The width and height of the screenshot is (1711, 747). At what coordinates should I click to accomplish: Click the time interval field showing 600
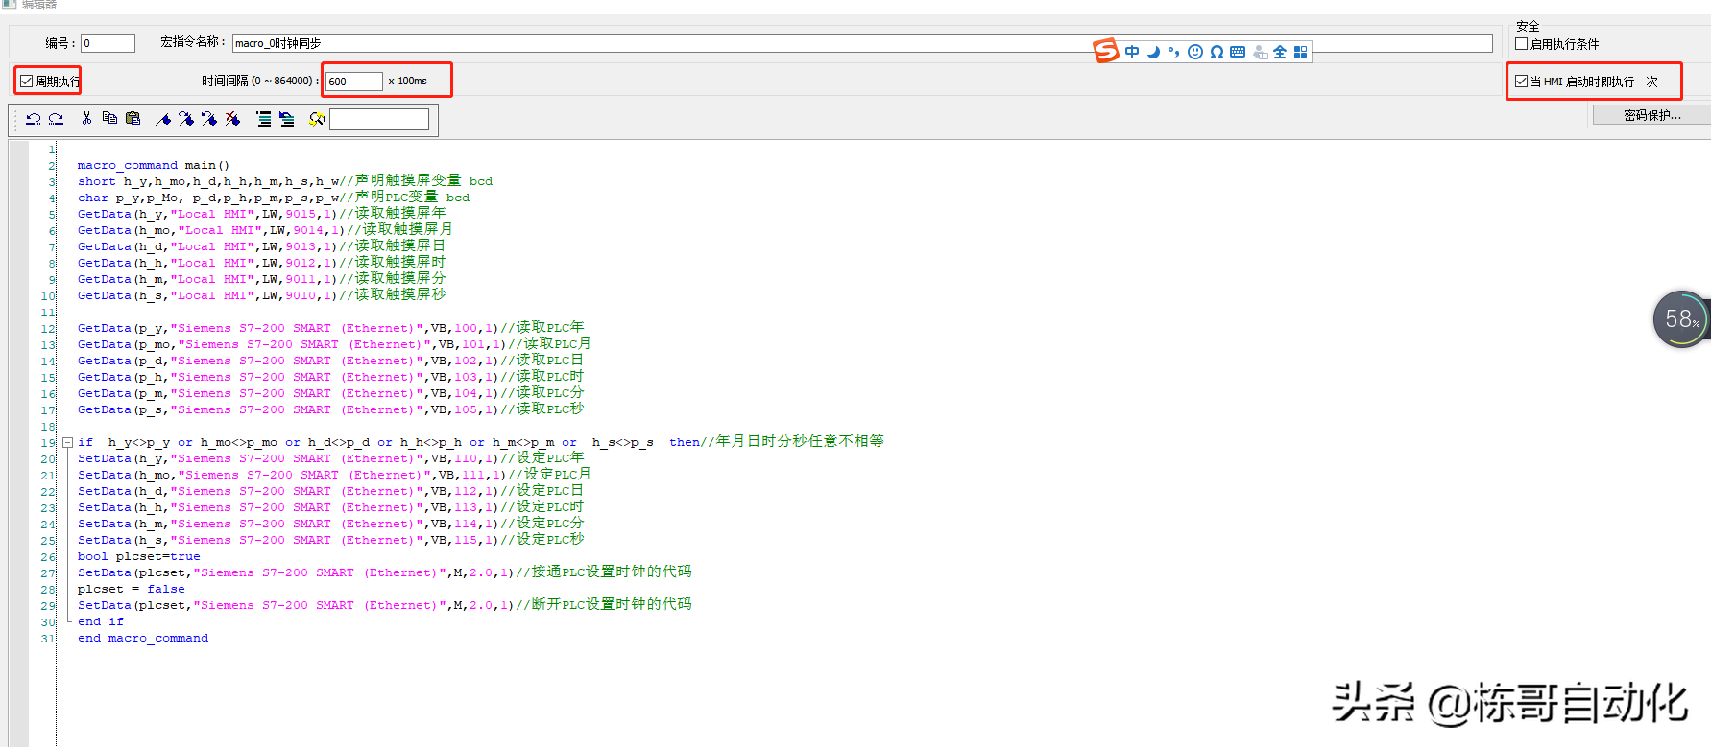[353, 82]
